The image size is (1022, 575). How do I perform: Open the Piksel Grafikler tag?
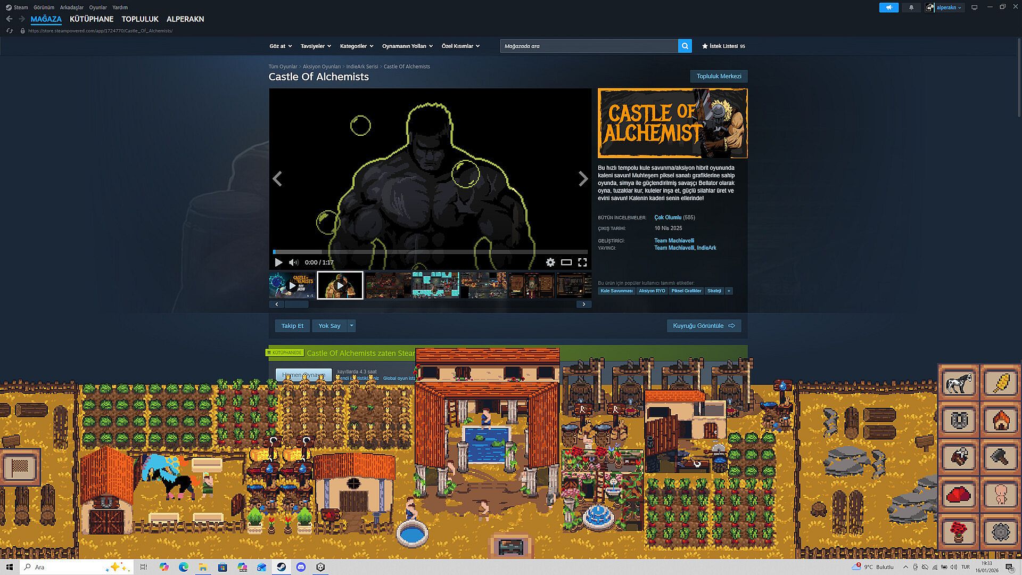click(686, 291)
